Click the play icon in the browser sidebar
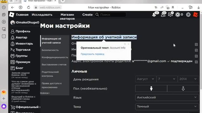 pos(4,22)
